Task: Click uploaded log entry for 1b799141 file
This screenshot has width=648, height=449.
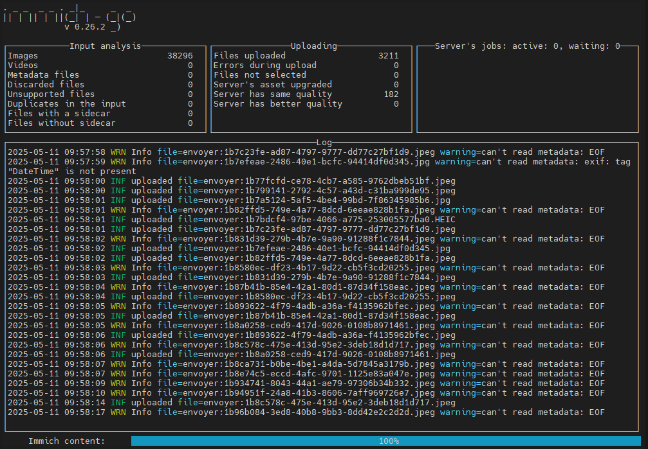Action: point(232,190)
